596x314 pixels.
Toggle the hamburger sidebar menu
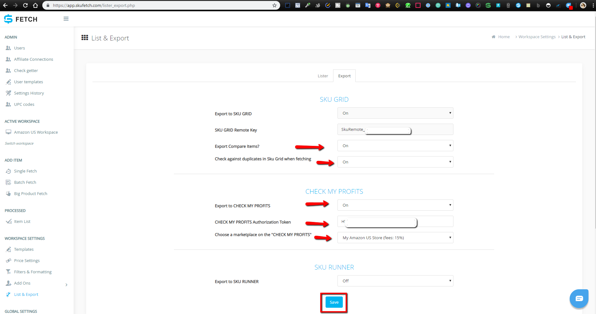click(66, 19)
